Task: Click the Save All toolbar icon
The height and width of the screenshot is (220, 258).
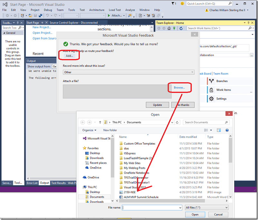Action: (x=41, y=15)
